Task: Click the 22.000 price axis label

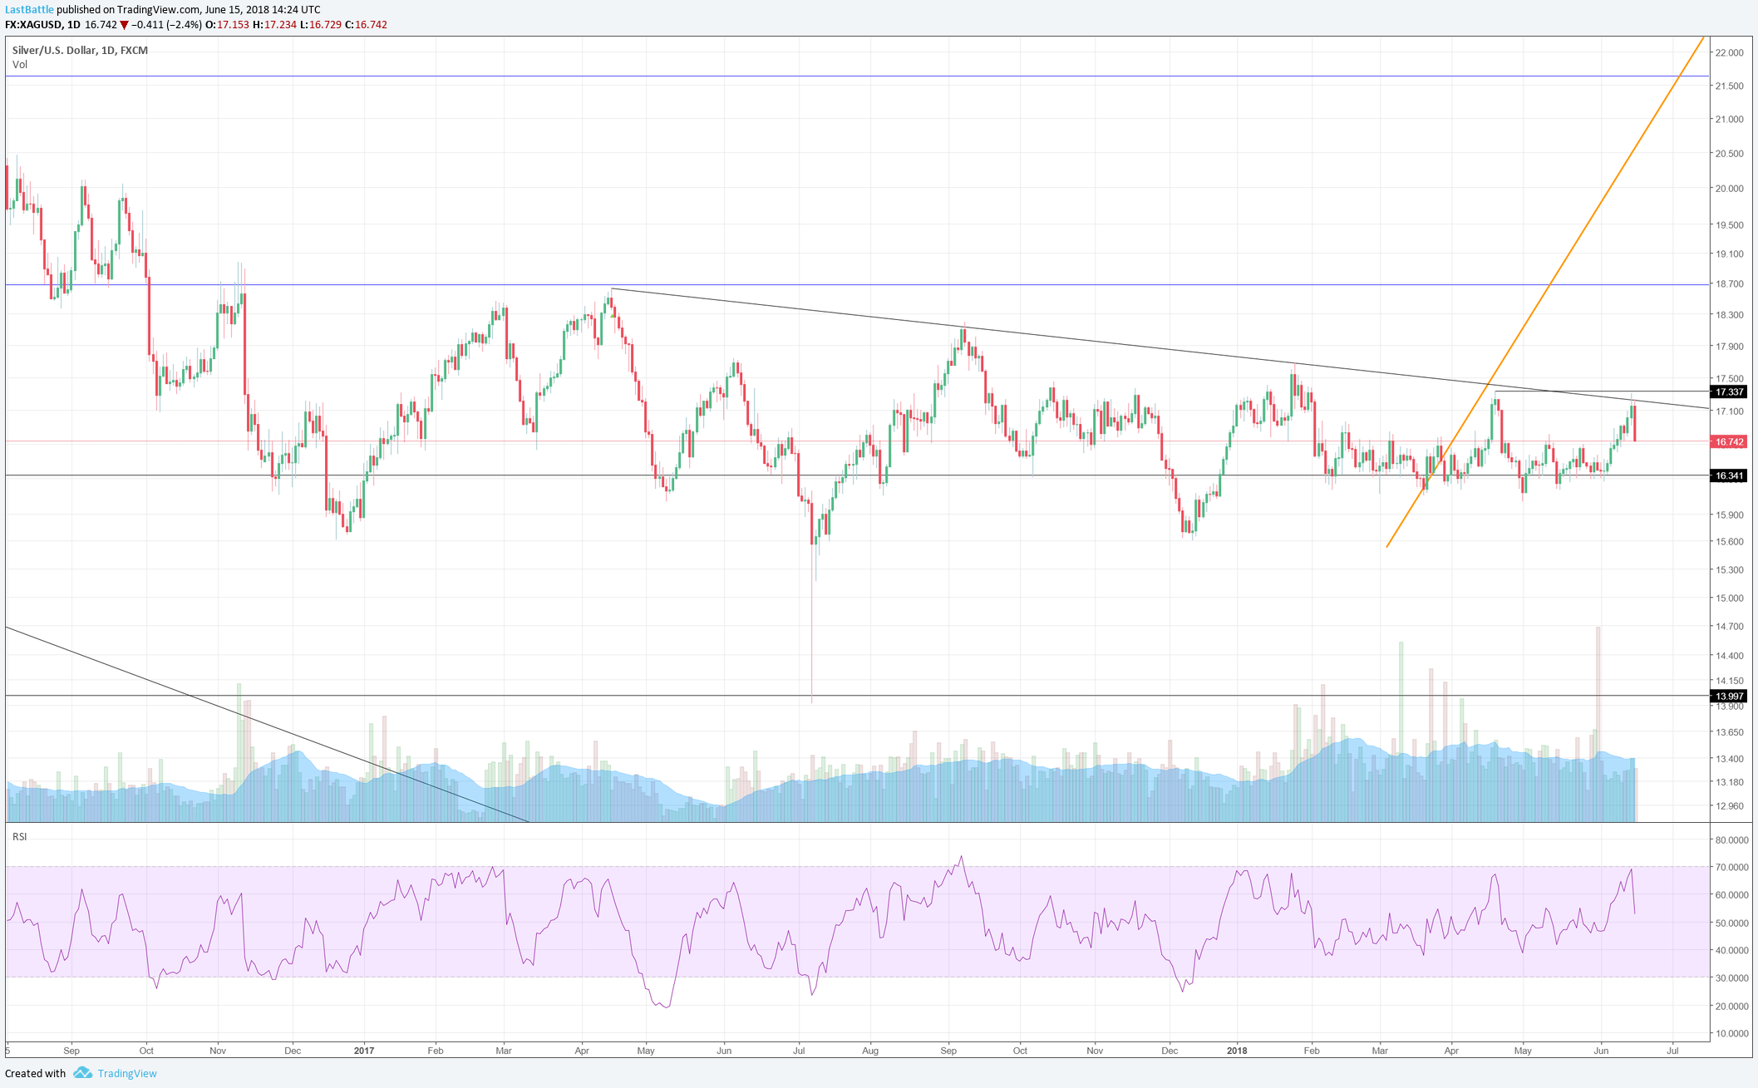Action: coord(1730,52)
